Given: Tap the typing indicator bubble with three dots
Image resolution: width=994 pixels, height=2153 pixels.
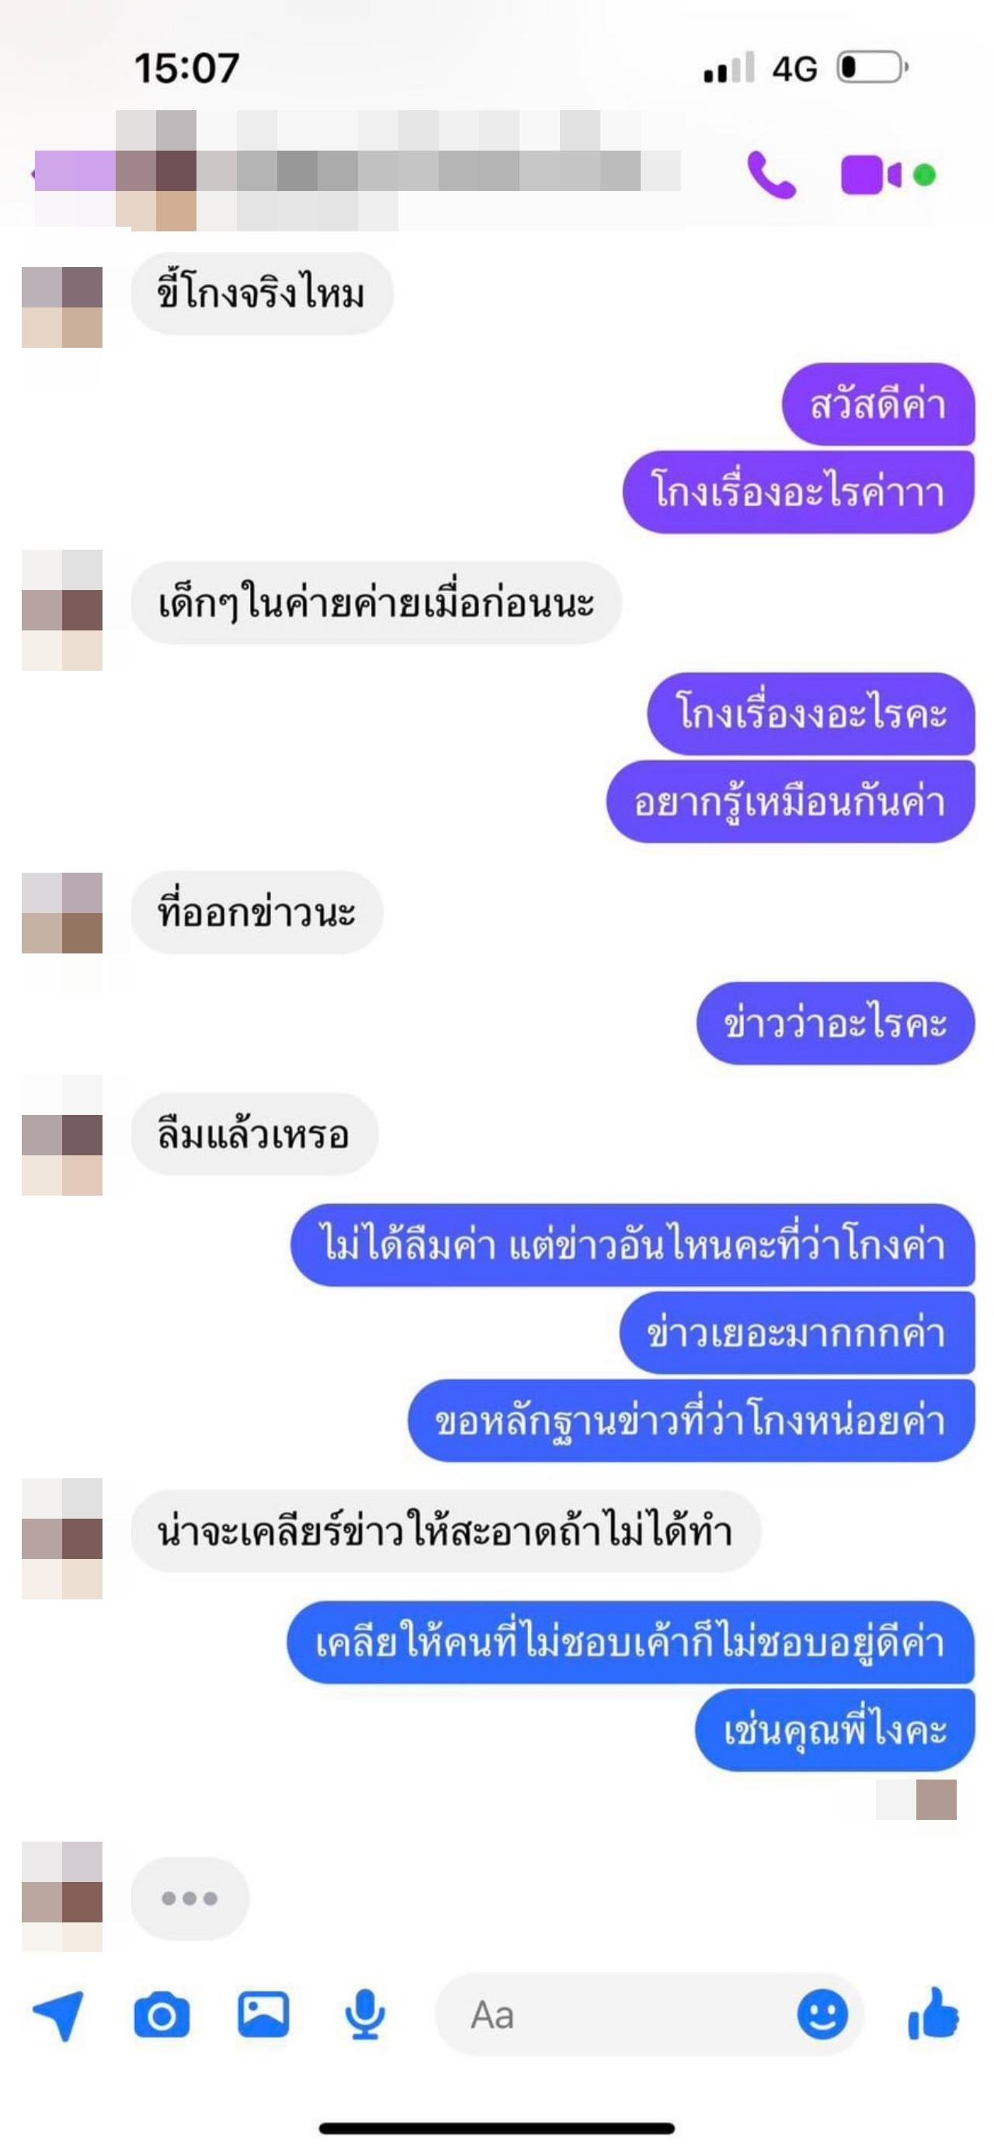Looking at the screenshot, I should (x=189, y=1898).
